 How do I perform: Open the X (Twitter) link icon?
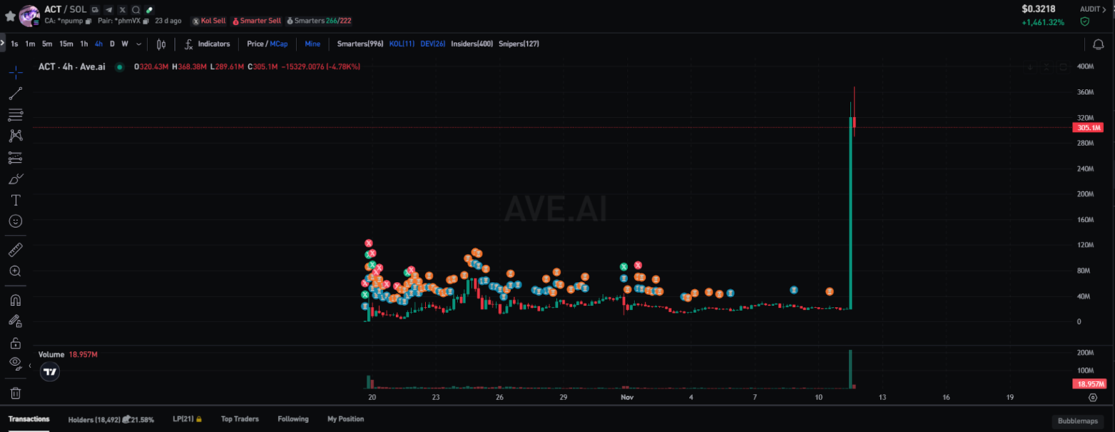(x=122, y=10)
